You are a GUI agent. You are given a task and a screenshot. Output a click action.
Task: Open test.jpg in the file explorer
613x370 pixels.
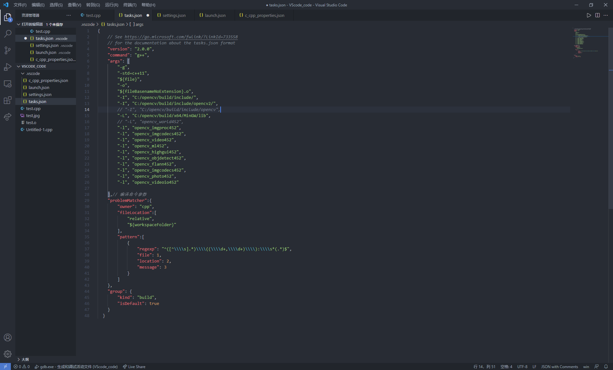tap(33, 115)
